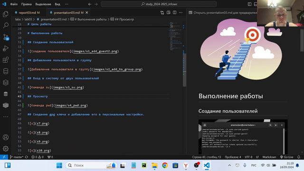The height and width of the screenshot is (171, 304).
Task: Select the presentation03.md tab
Action: 68,13
